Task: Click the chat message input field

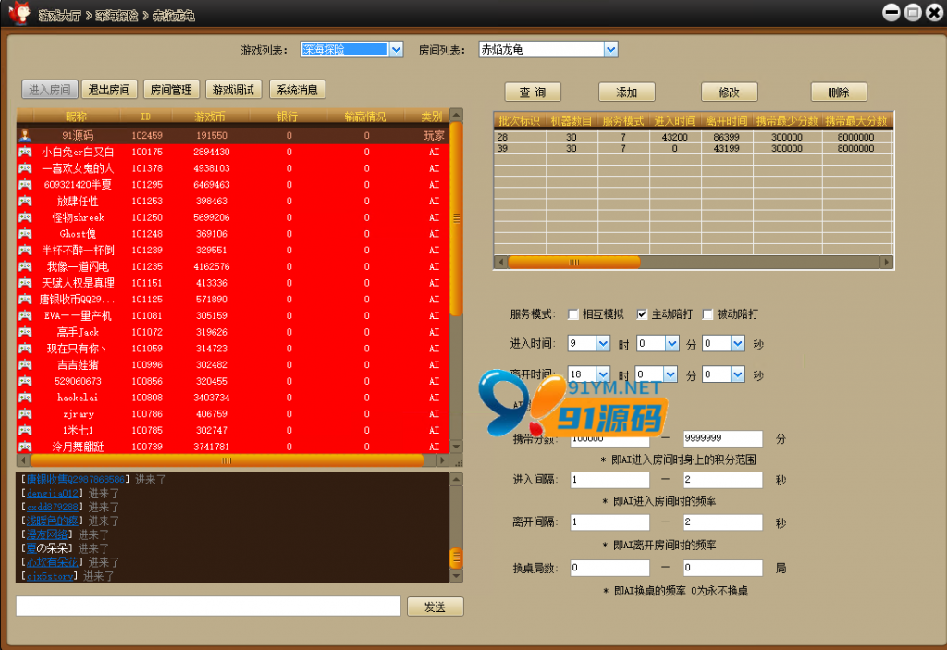Action: tap(208, 606)
